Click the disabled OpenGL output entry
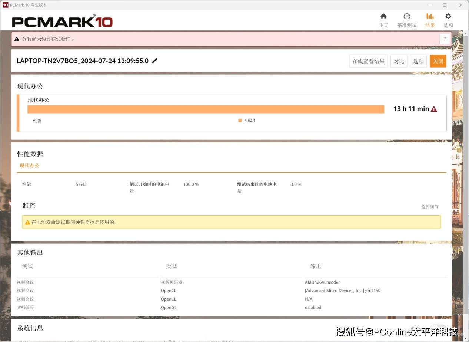The height and width of the screenshot is (342, 469). [x=313, y=307]
